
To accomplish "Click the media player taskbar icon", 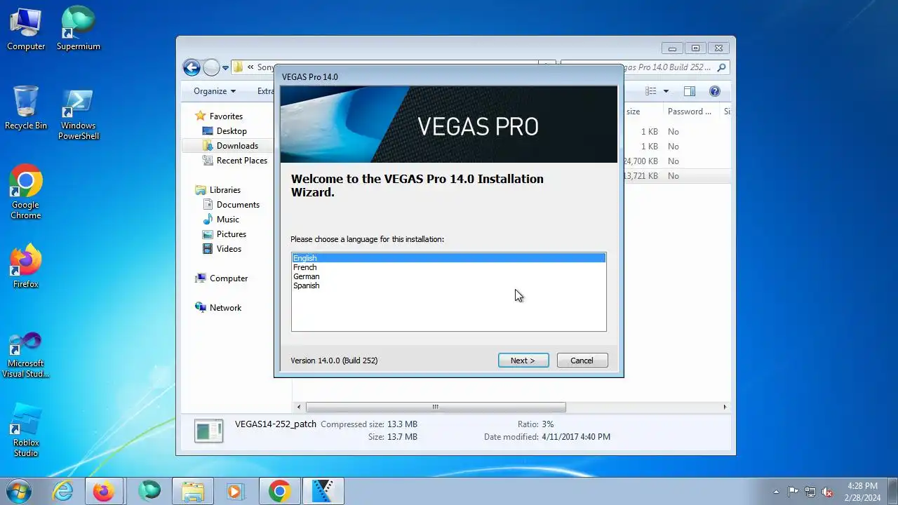I will 236,491.
